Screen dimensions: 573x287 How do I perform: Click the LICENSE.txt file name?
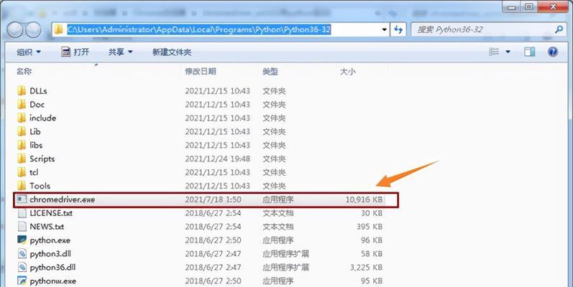(51, 213)
